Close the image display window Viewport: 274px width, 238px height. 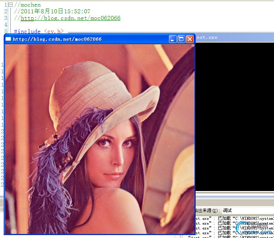190,39
